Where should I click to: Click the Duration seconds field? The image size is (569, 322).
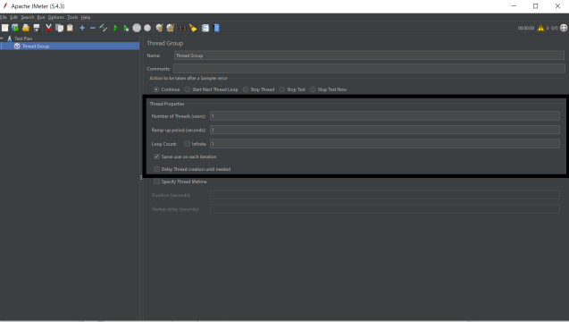click(x=385, y=195)
